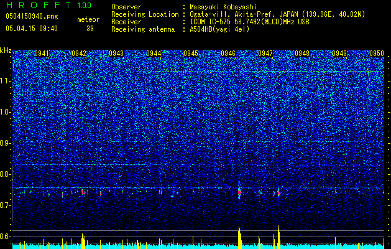This screenshot has height=249, width=391.
Task: Click the HROFFT 1.0.0 title text
Action: [48, 5]
